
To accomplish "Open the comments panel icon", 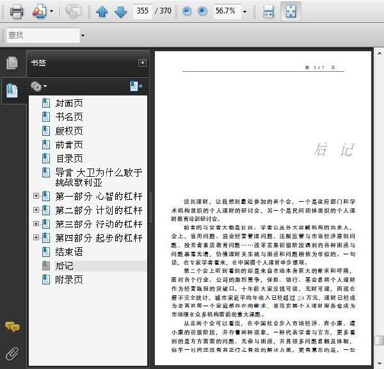I will pos(12,327).
